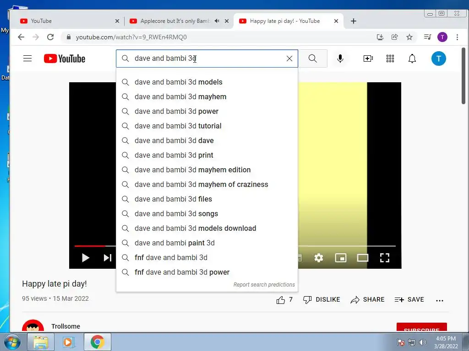Open a new browser tab
Image resolution: width=469 pixels, height=351 pixels.
pyautogui.click(x=354, y=21)
